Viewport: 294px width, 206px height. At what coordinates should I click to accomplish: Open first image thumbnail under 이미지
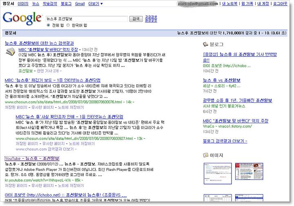(218, 173)
